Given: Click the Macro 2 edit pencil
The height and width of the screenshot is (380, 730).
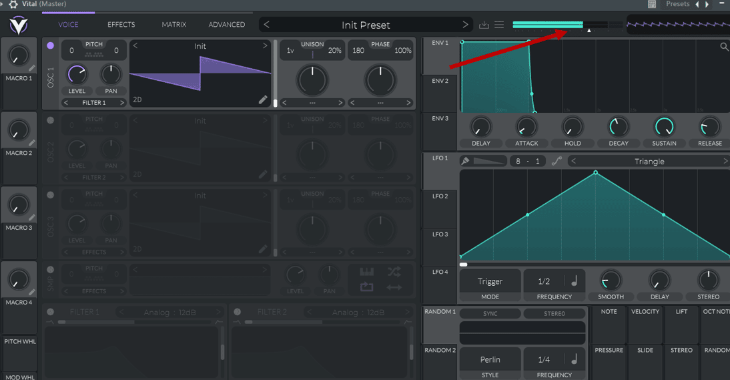Looking at the screenshot, I should 31,143.
